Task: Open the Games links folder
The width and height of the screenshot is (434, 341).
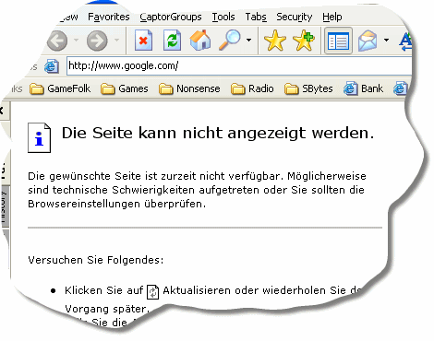Action: point(125,88)
